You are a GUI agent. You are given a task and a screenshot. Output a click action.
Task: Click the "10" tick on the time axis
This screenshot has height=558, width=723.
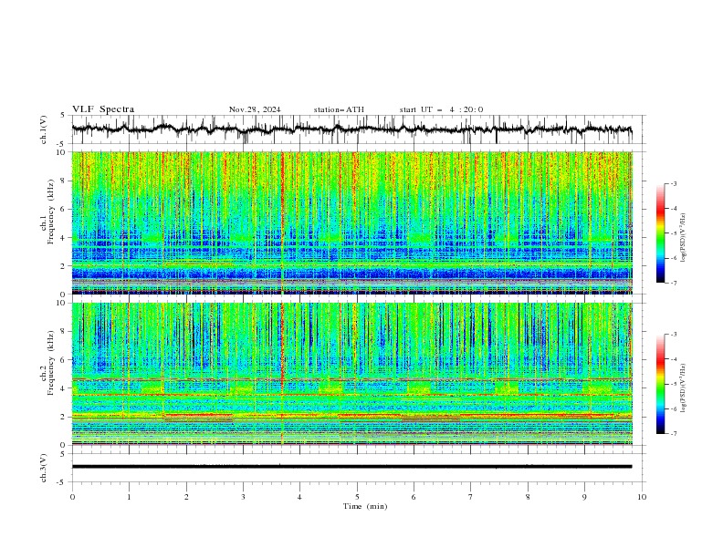pos(642,497)
